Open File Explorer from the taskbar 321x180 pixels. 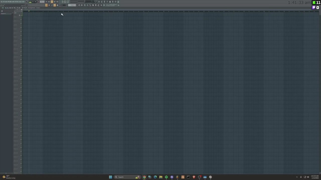[161, 177]
